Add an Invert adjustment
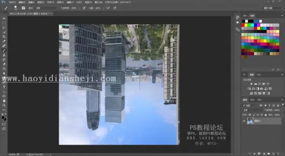 pyautogui.click(x=251, y=93)
